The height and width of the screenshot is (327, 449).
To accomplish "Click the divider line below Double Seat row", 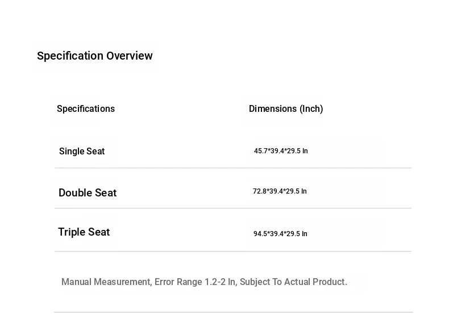I will click(233, 208).
